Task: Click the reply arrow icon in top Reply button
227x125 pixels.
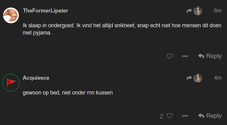Action: [x=201, y=56]
